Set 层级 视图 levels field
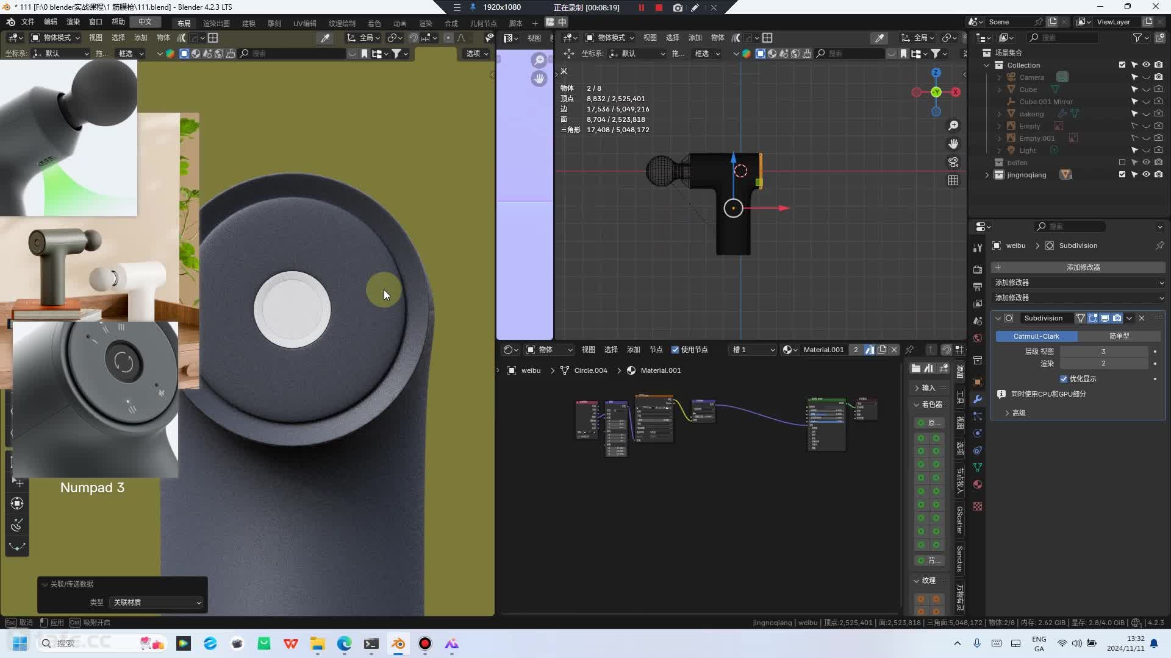 pos(1103,352)
